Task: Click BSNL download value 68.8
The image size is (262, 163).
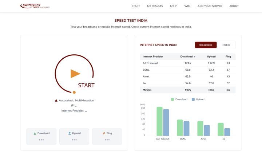Action: 188,70
